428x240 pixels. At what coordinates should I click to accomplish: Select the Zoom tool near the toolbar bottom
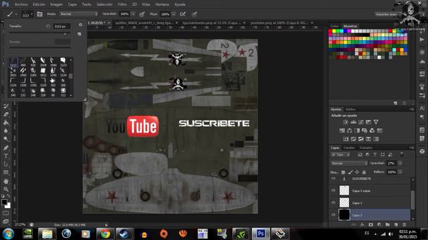6,189
